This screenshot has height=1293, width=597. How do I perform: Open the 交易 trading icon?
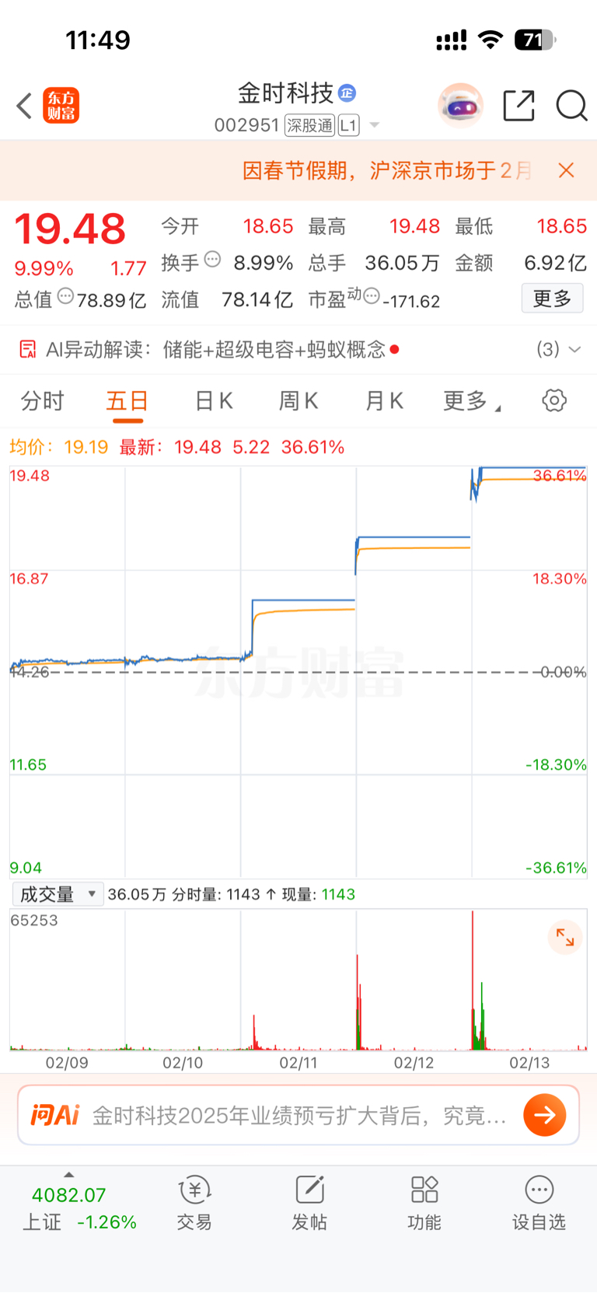click(194, 1203)
